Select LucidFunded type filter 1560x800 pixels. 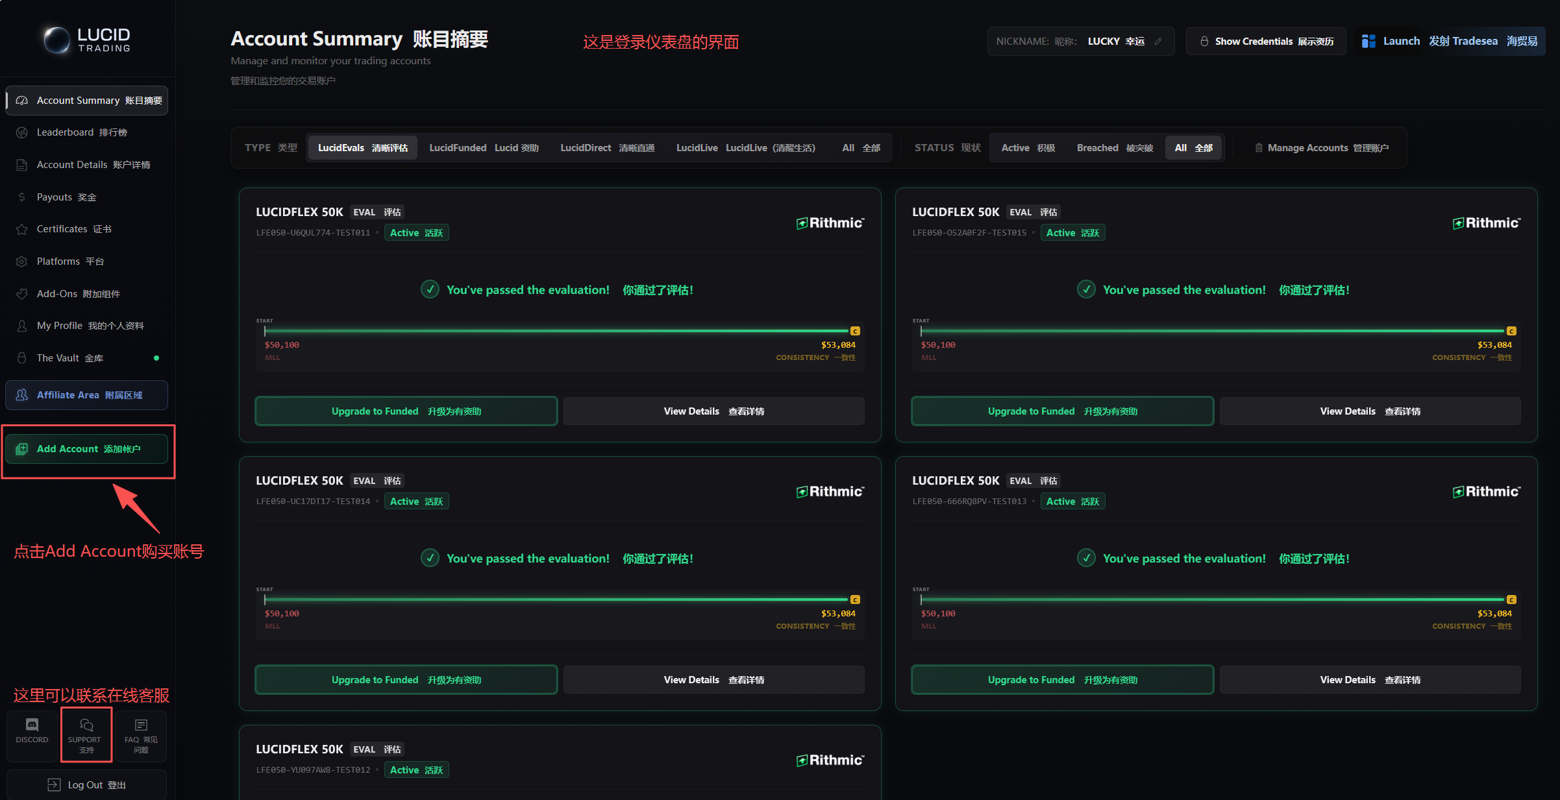click(x=484, y=148)
